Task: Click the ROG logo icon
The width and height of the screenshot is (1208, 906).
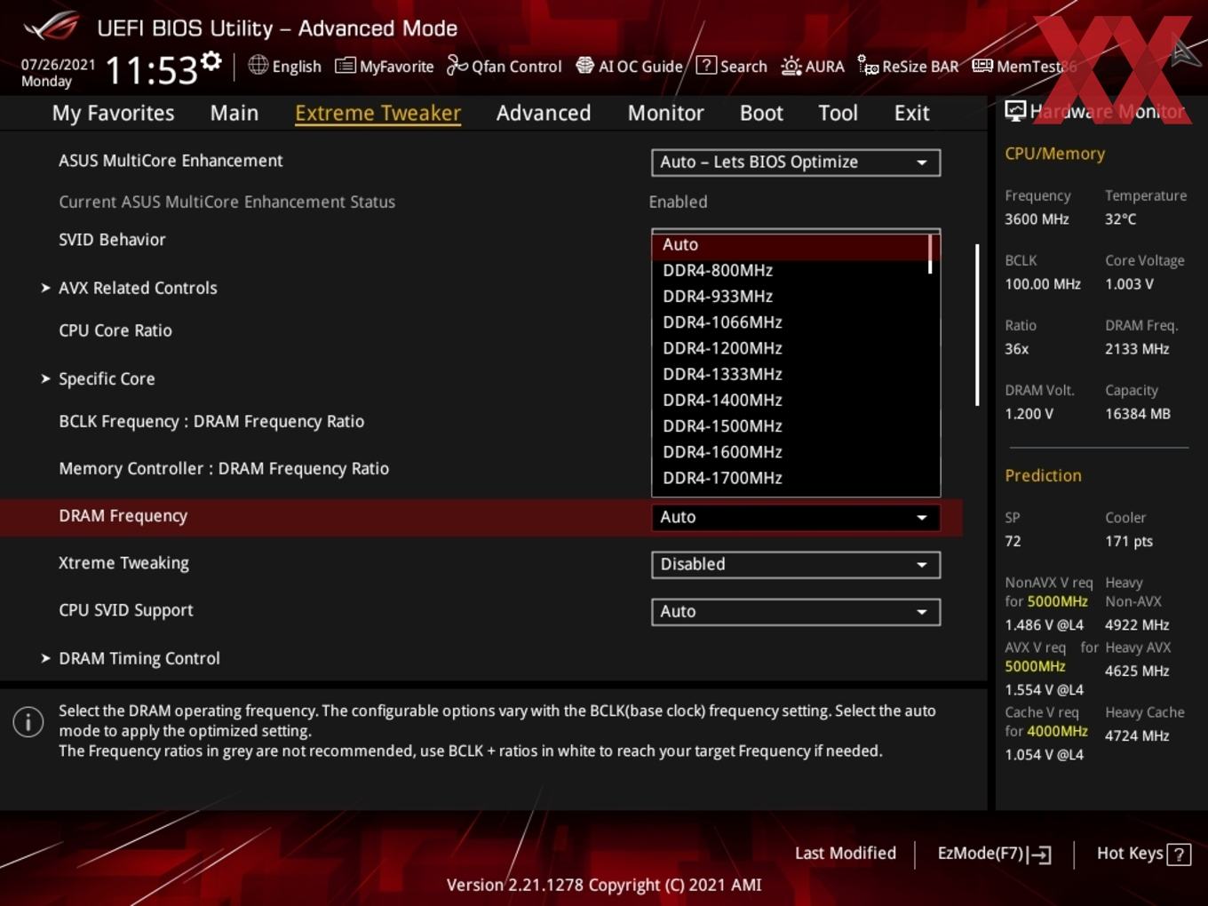Action: (52, 27)
